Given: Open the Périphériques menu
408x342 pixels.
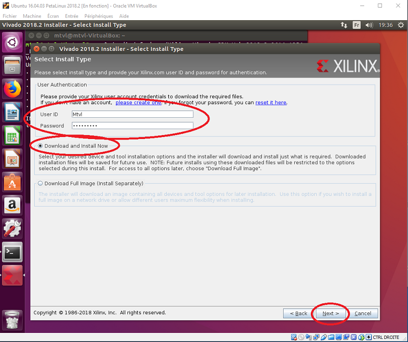Looking at the screenshot, I should pos(99,16).
